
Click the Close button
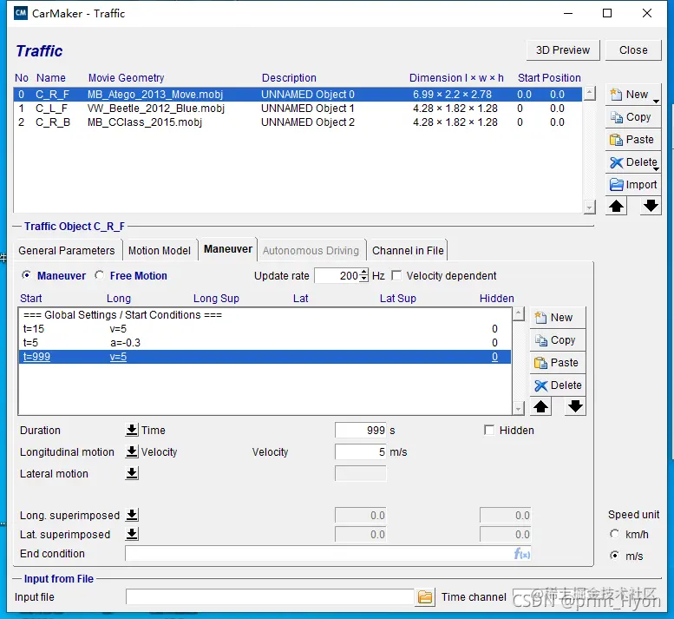[x=633, y=50]
